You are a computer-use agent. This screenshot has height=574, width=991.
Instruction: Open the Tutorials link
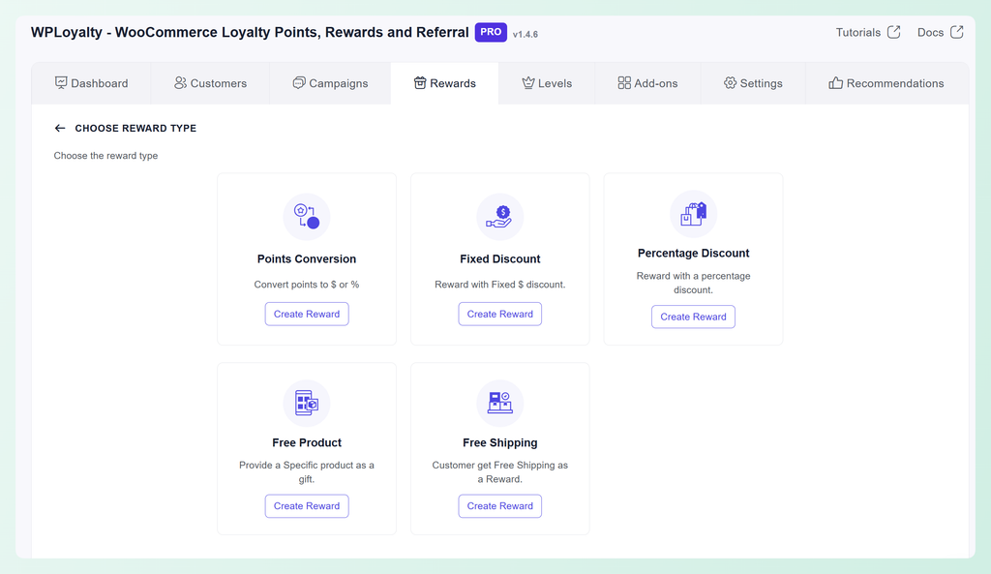(868, 32)
